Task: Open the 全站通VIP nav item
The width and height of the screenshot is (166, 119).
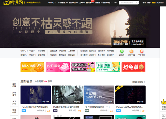Action: [90, 3]
